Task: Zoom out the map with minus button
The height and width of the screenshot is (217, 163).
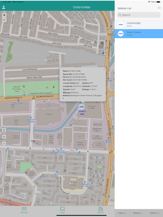Action: point(4,20)
